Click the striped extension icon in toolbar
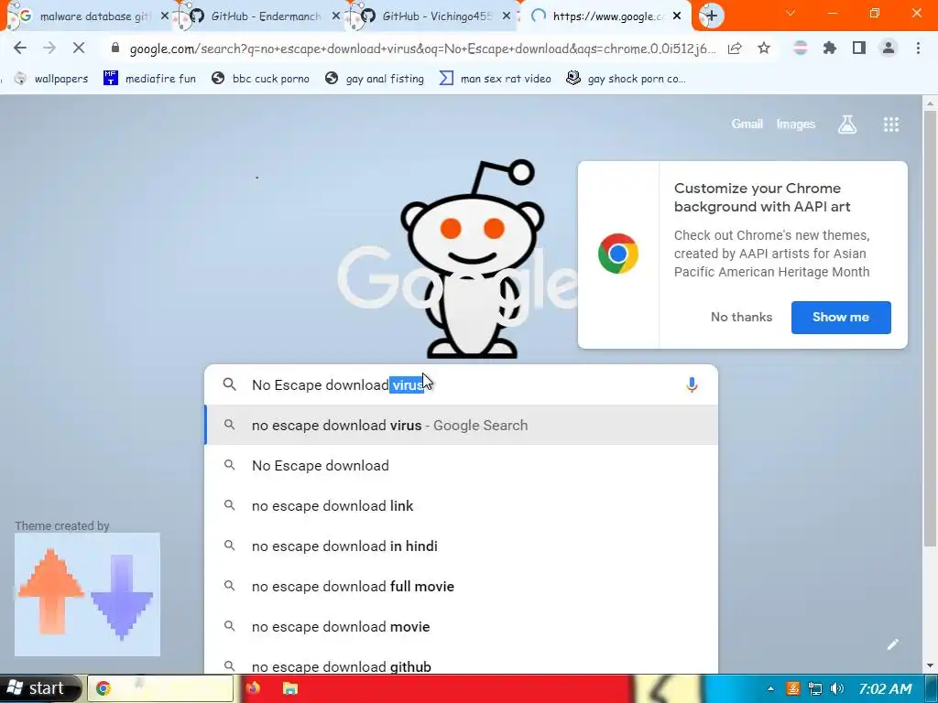Screen dimensions: 938x703 (800, 49)
